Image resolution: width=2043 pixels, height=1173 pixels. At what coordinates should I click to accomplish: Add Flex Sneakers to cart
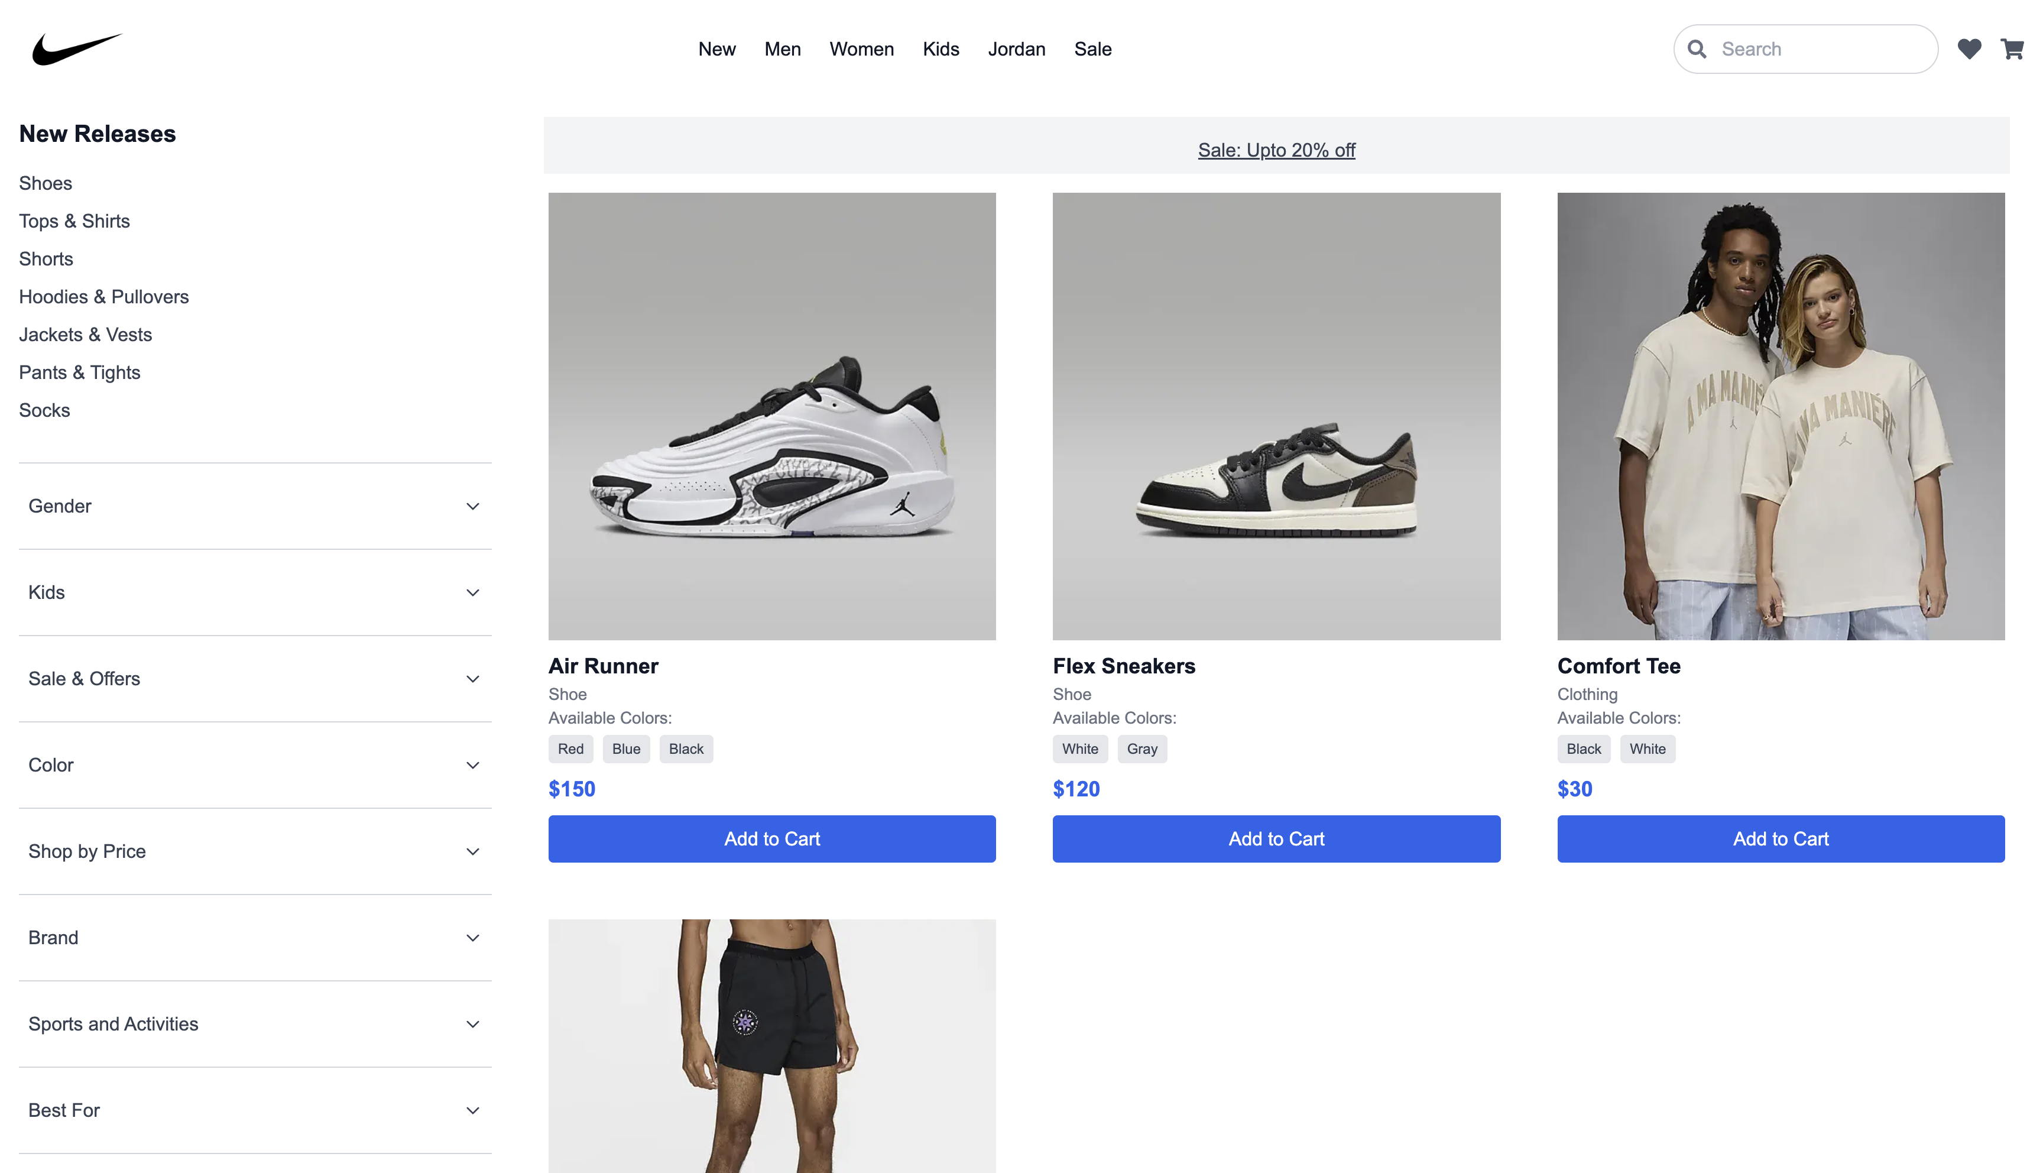[1276, 839]
